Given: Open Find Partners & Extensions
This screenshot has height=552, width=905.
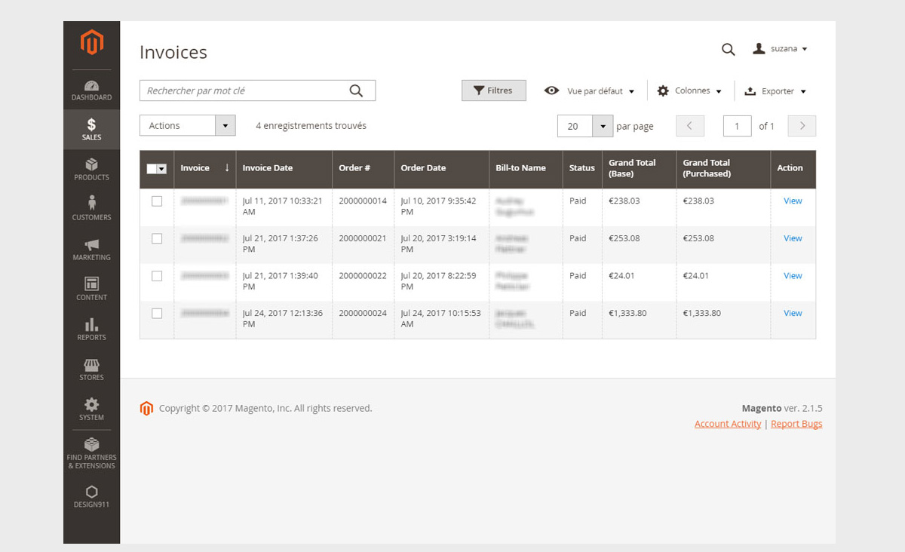Looking at the screenshot, I should [x=91, y=452].
